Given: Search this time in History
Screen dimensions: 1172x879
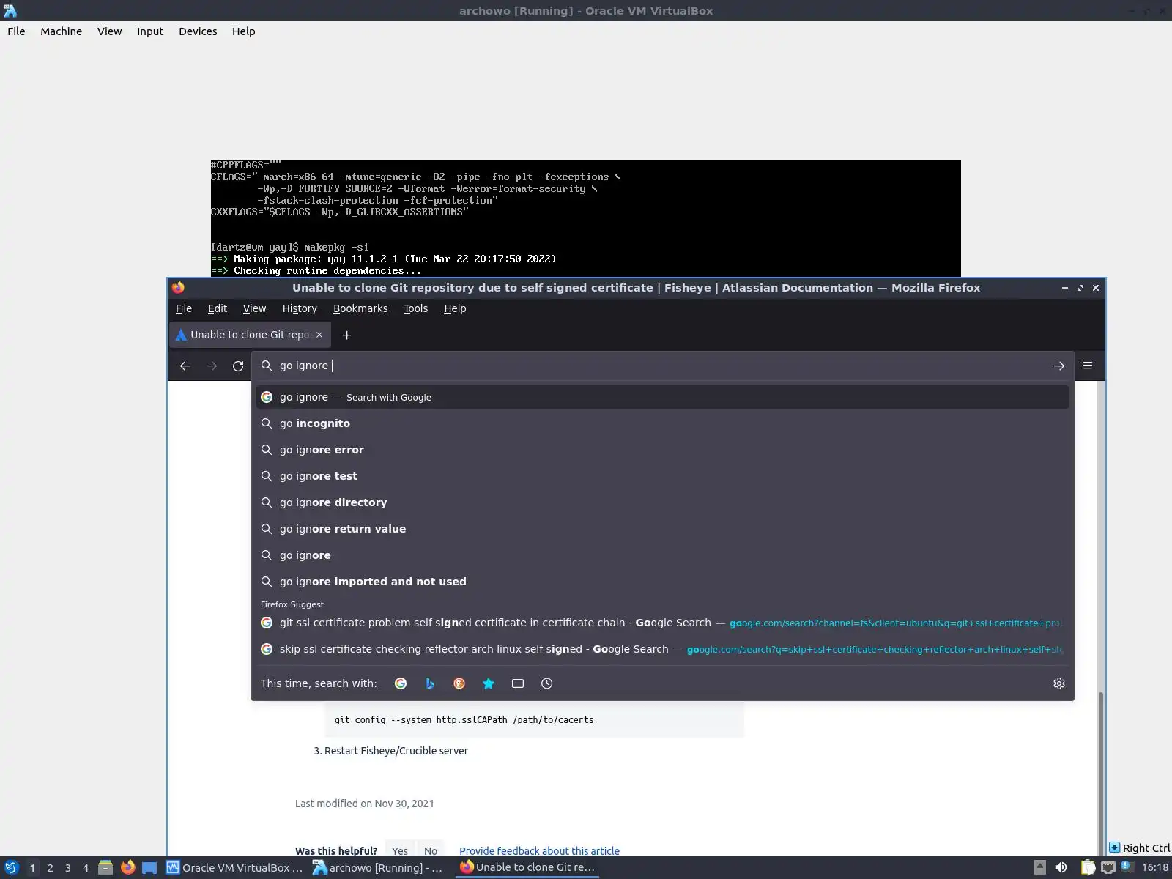Looking at the screenshot, I should 547,683.
